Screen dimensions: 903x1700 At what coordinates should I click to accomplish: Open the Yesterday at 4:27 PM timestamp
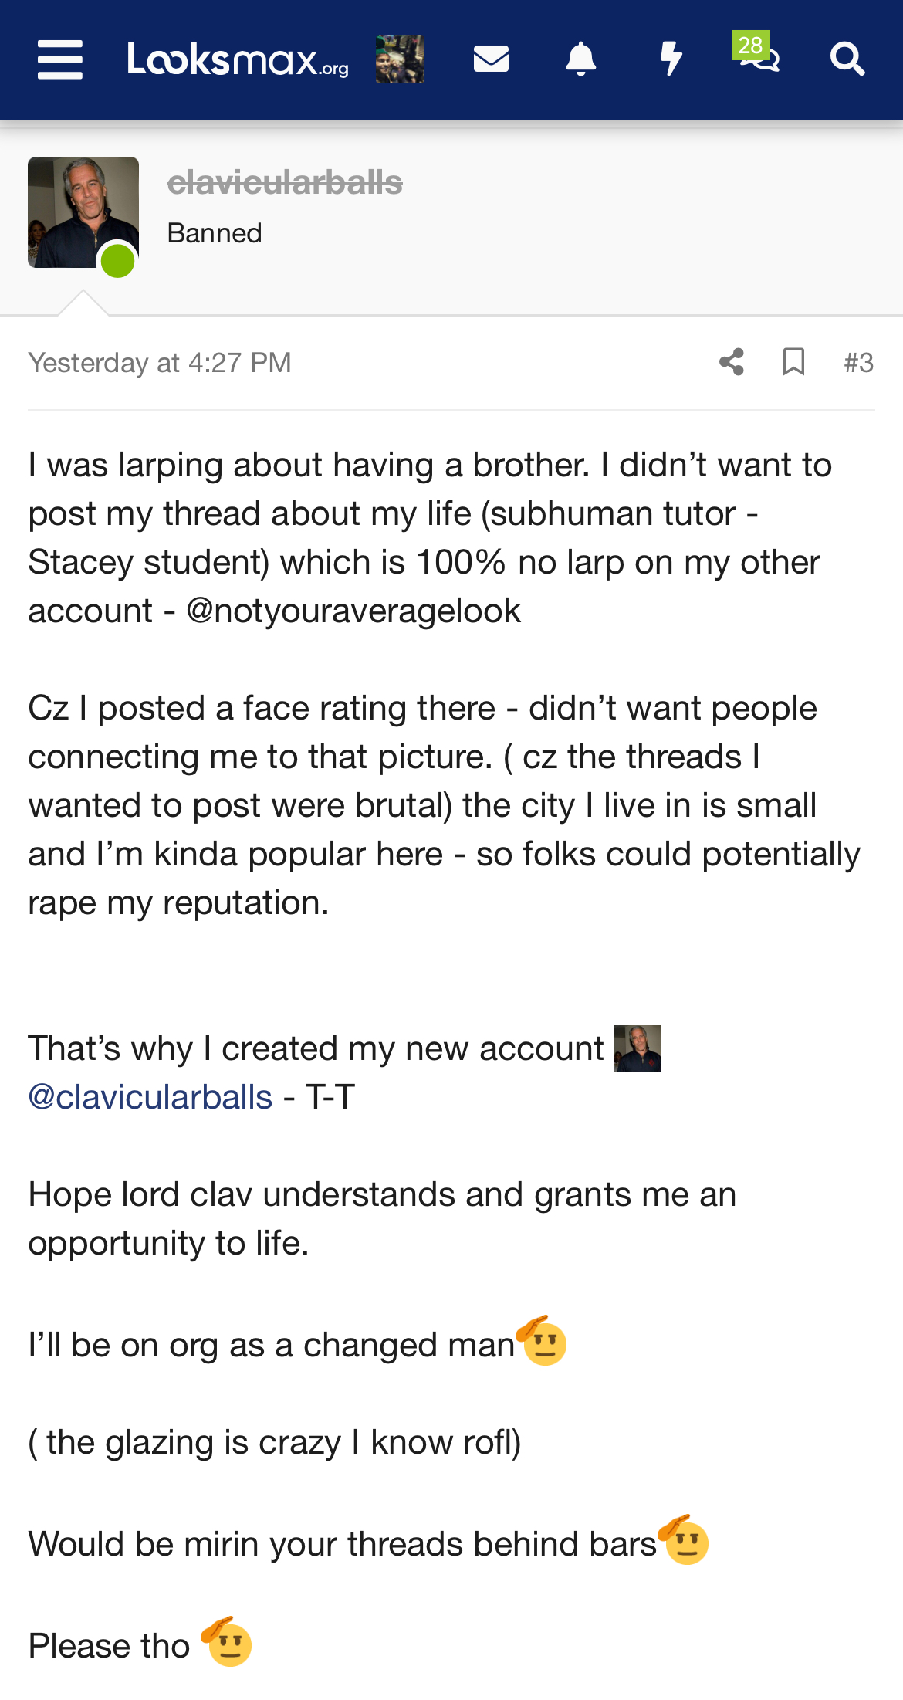click(x=160, y=363)
